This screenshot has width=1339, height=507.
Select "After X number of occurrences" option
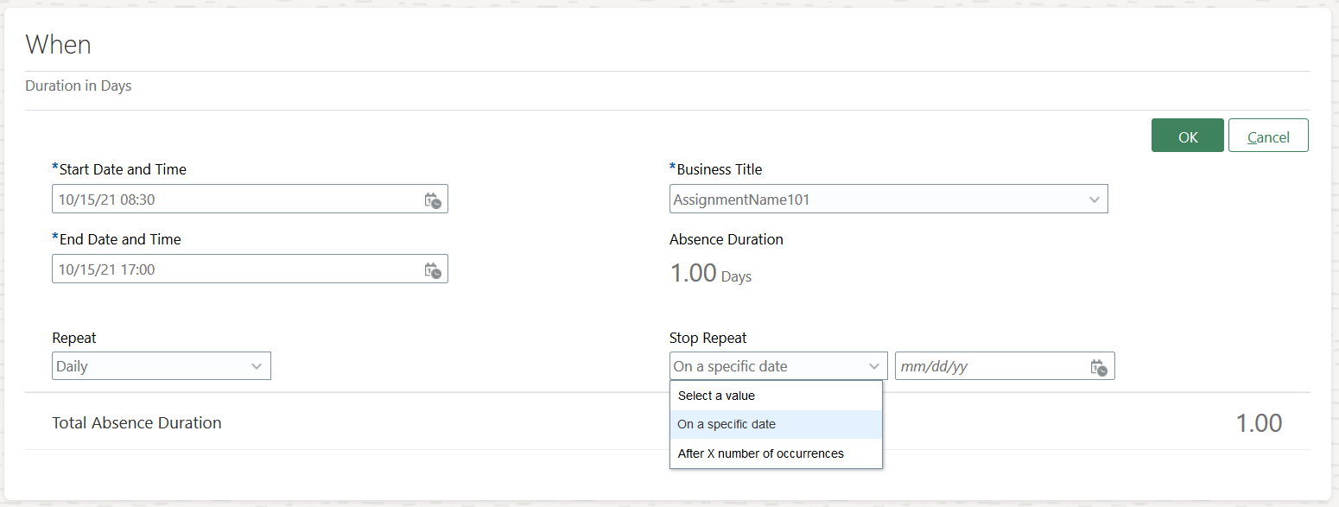[x=760, y=453]
